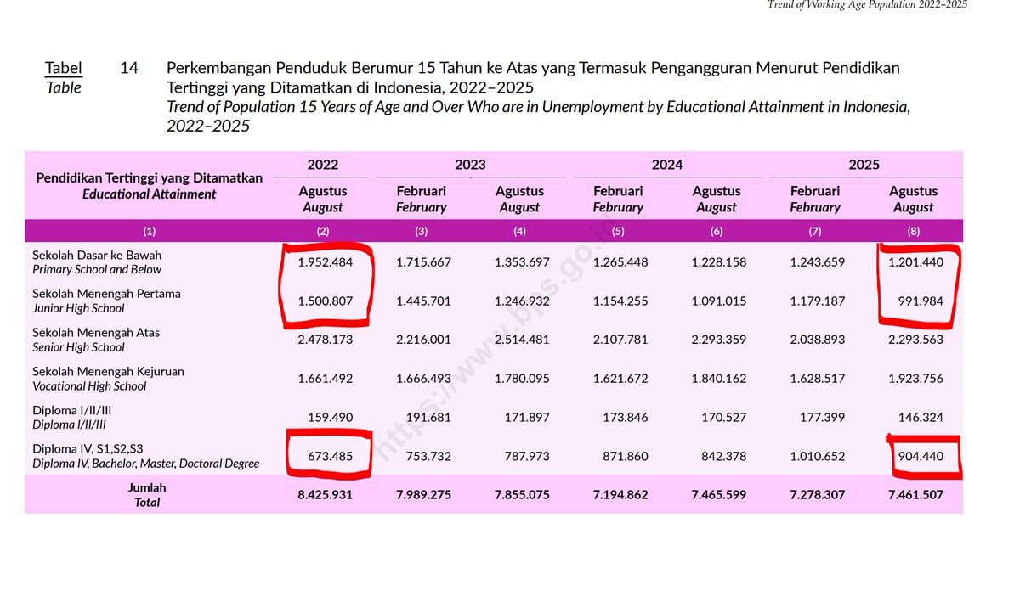
Task: Select column number '(8)' in the purple row
Action: point(914,231)
